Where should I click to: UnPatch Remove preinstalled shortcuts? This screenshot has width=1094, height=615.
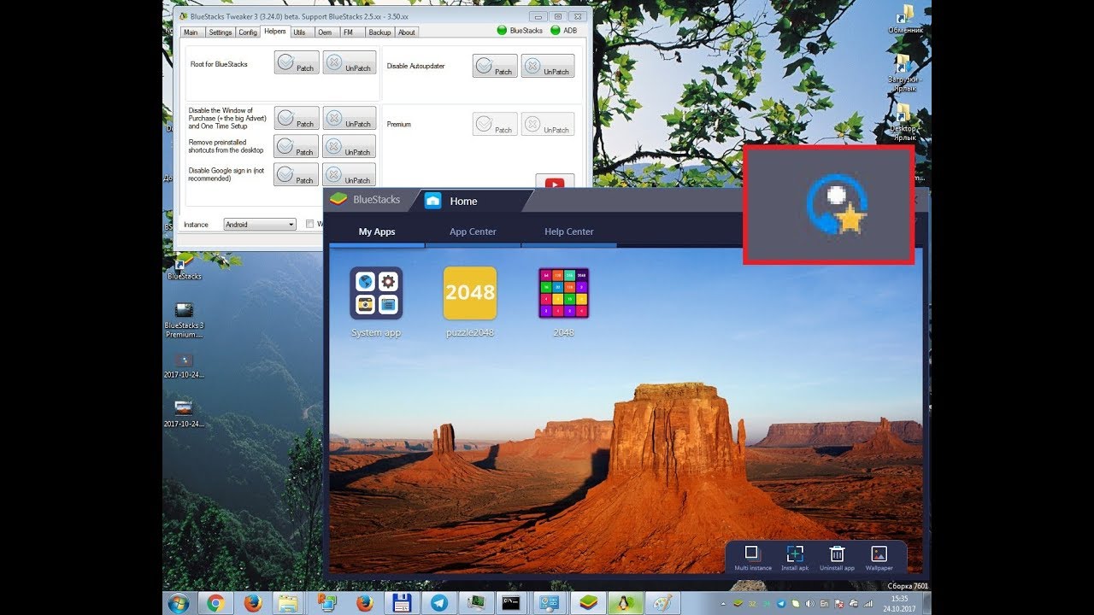coord(350,146)
